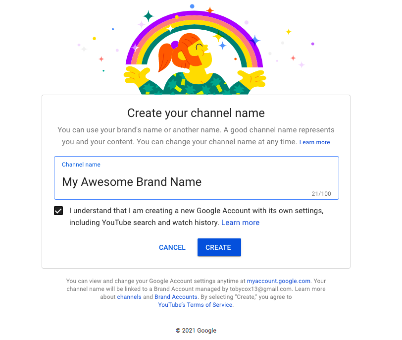
Task: Click the 'Create your channel name' heading
Action: [196, 113]
